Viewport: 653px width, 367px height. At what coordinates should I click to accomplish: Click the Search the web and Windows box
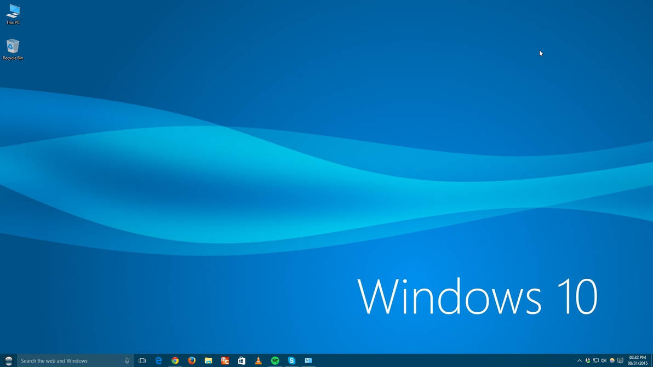pyautogui.click(x=76, y=361)
